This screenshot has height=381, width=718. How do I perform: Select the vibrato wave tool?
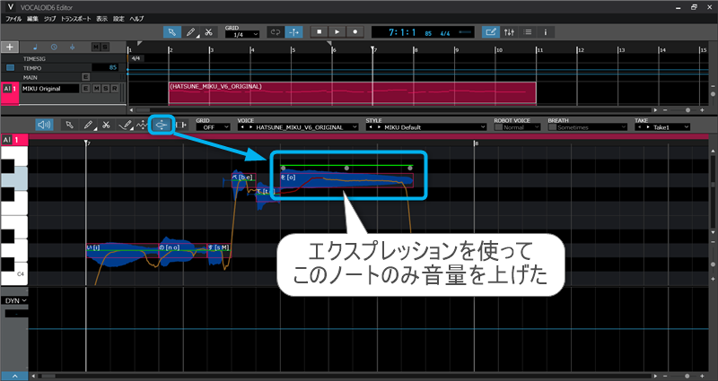tap(142, 125)
